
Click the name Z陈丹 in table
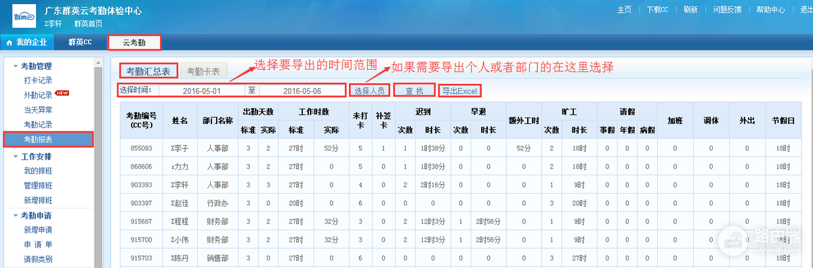click(180, 258)
